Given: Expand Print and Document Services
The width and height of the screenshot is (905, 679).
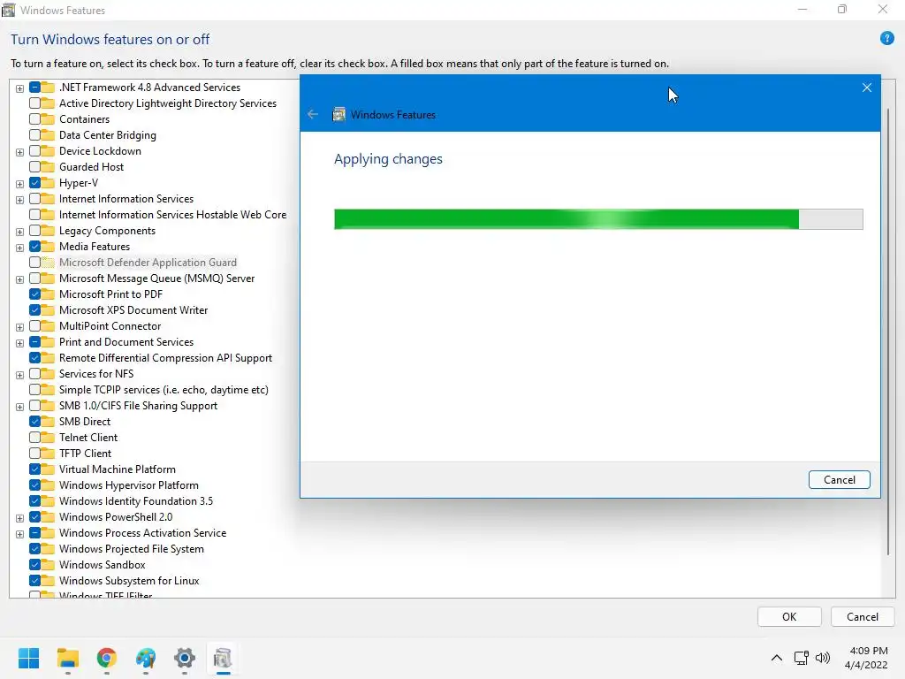Looking at the screenshot, I should pyautogui.click(x=19, y=343).
